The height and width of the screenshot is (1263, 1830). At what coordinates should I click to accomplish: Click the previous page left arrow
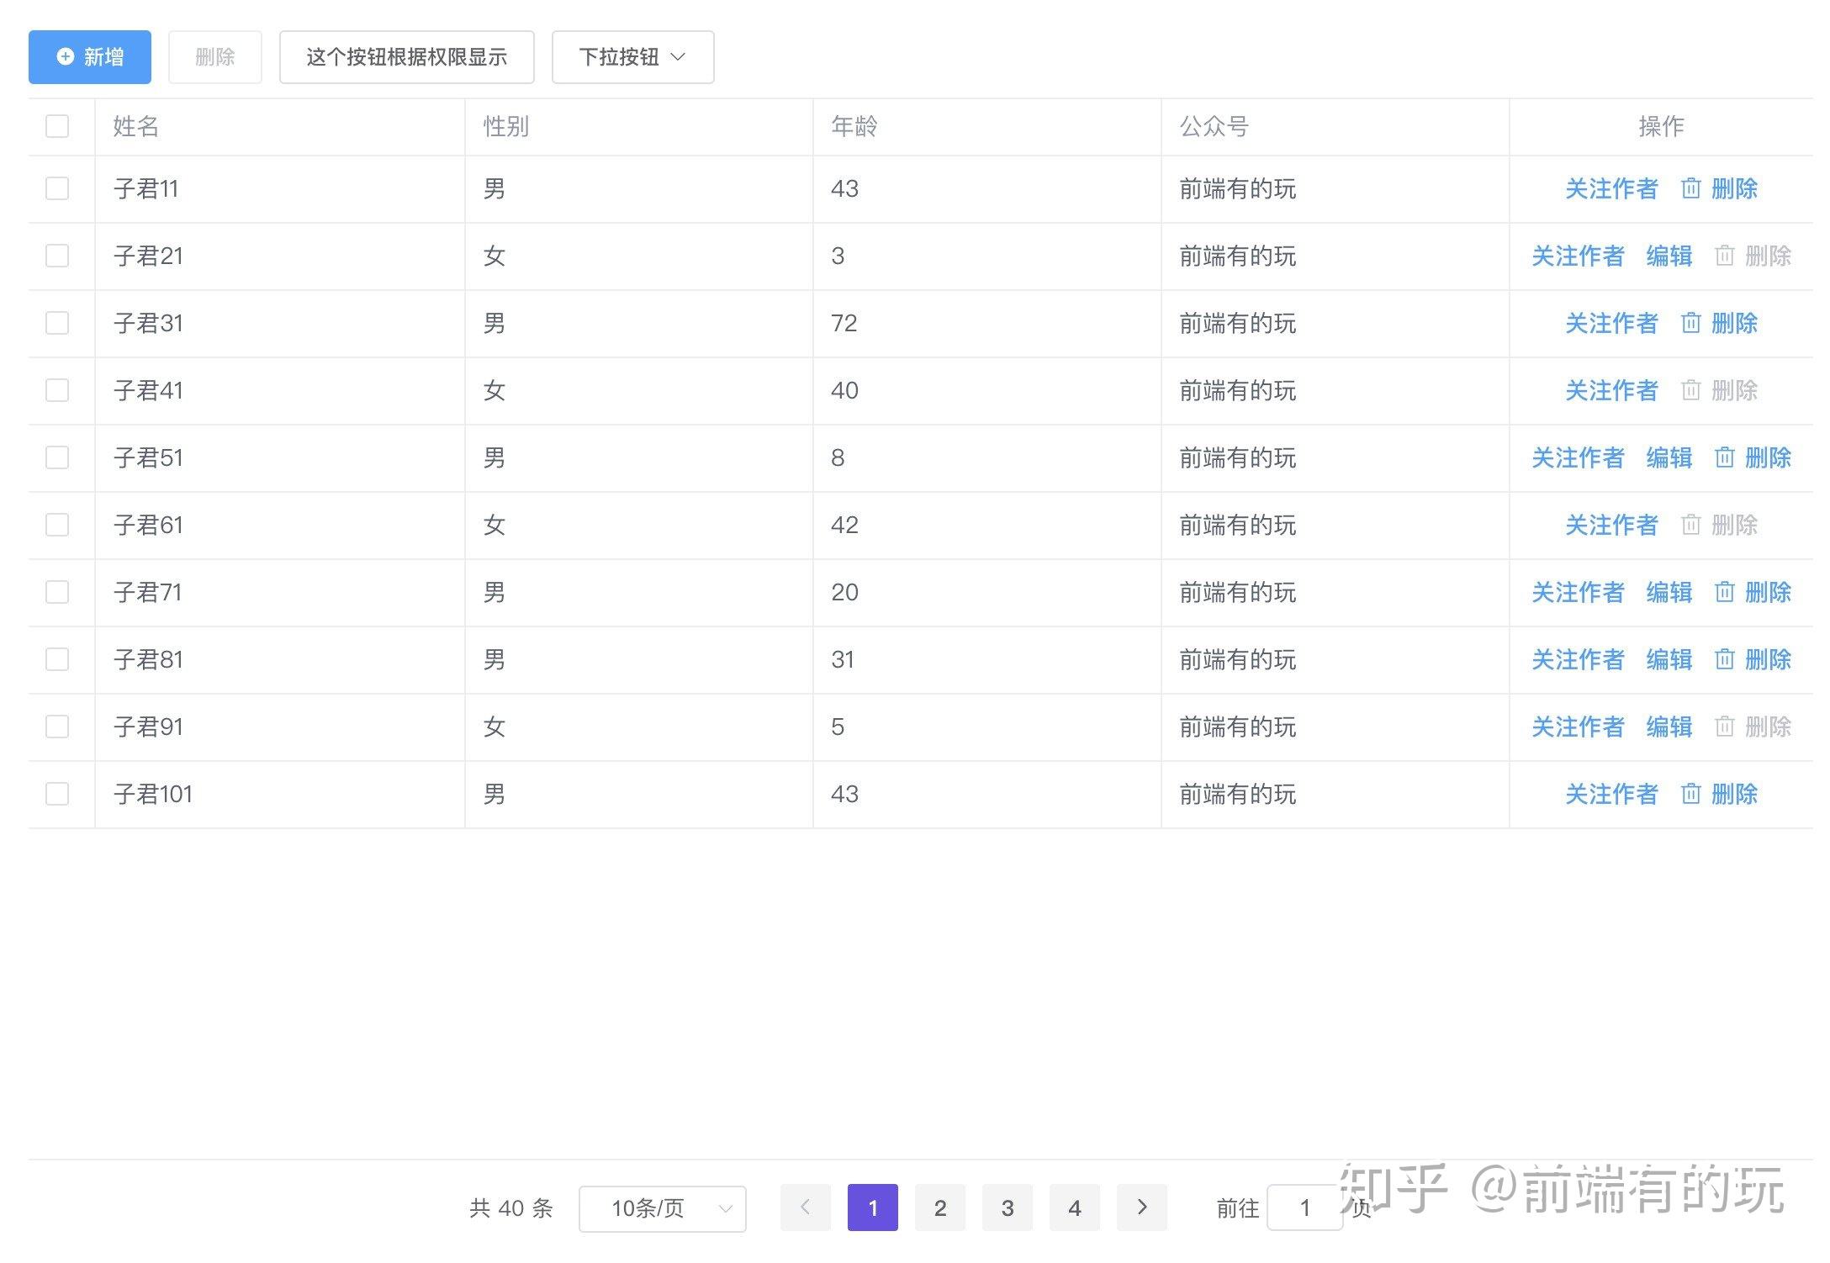805,1208
